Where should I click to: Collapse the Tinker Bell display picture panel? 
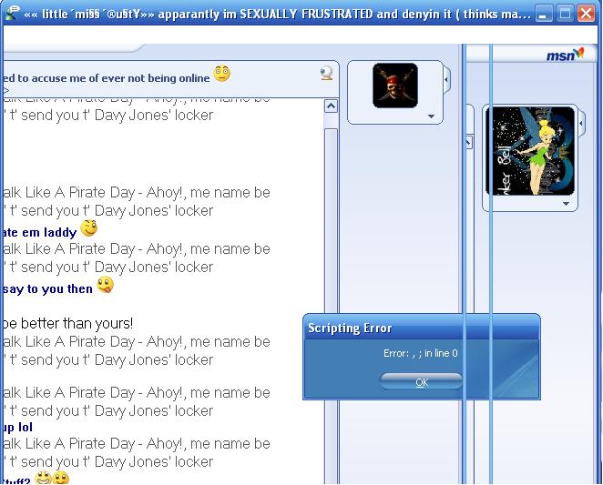coord(469,142)
